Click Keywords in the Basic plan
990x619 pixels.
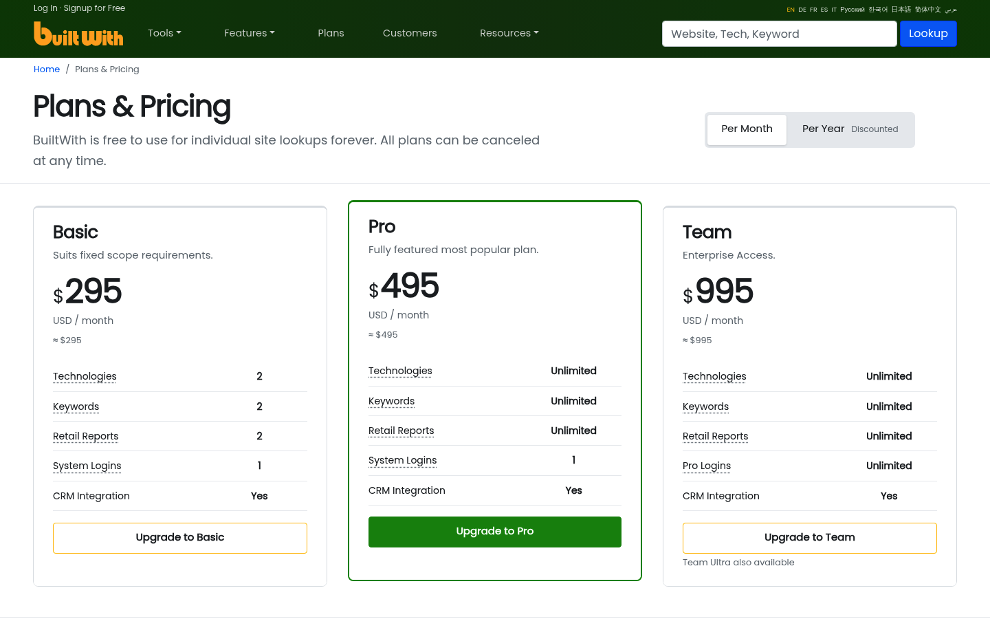point(76,406)
